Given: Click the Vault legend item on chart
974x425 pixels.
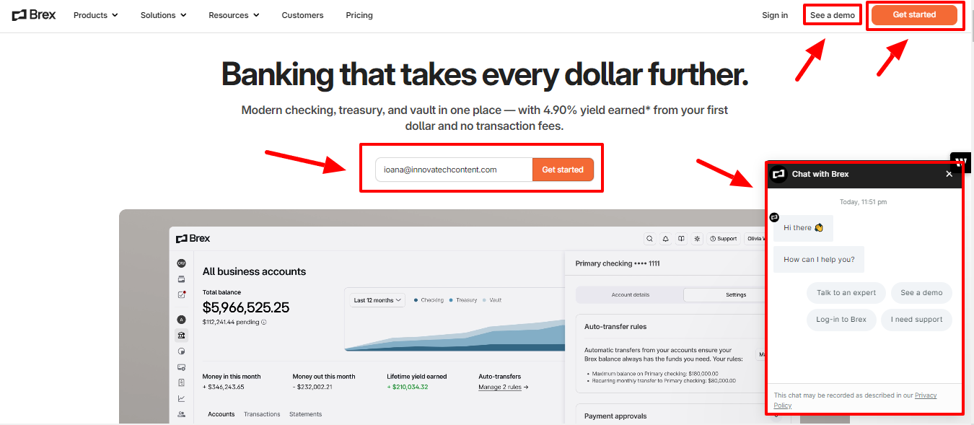Looking at the screenshot, I should click(x=492, y=300).
